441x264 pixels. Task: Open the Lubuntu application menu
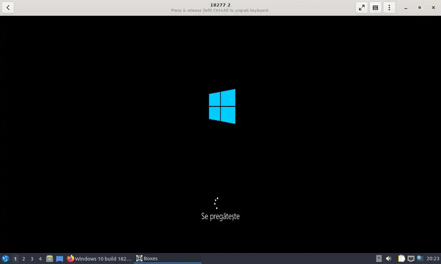5,258
